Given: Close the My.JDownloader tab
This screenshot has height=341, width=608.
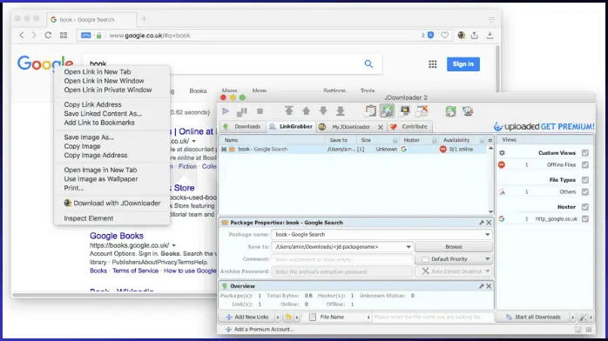Looking at the screenshot, I should tap(381, 127).
